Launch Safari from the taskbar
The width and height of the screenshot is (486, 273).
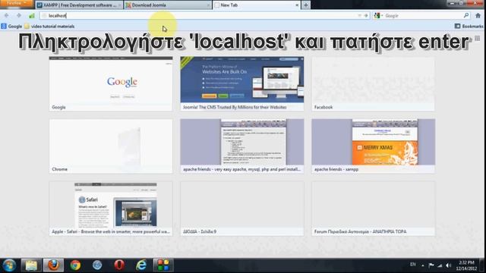coord(97,265)
